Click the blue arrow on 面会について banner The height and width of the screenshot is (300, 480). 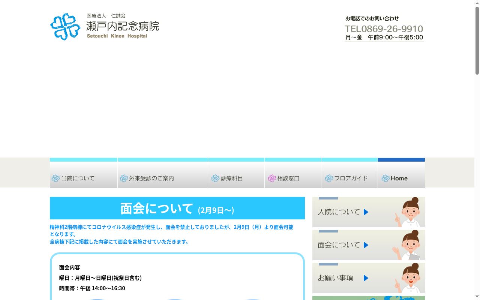[366, 245]
